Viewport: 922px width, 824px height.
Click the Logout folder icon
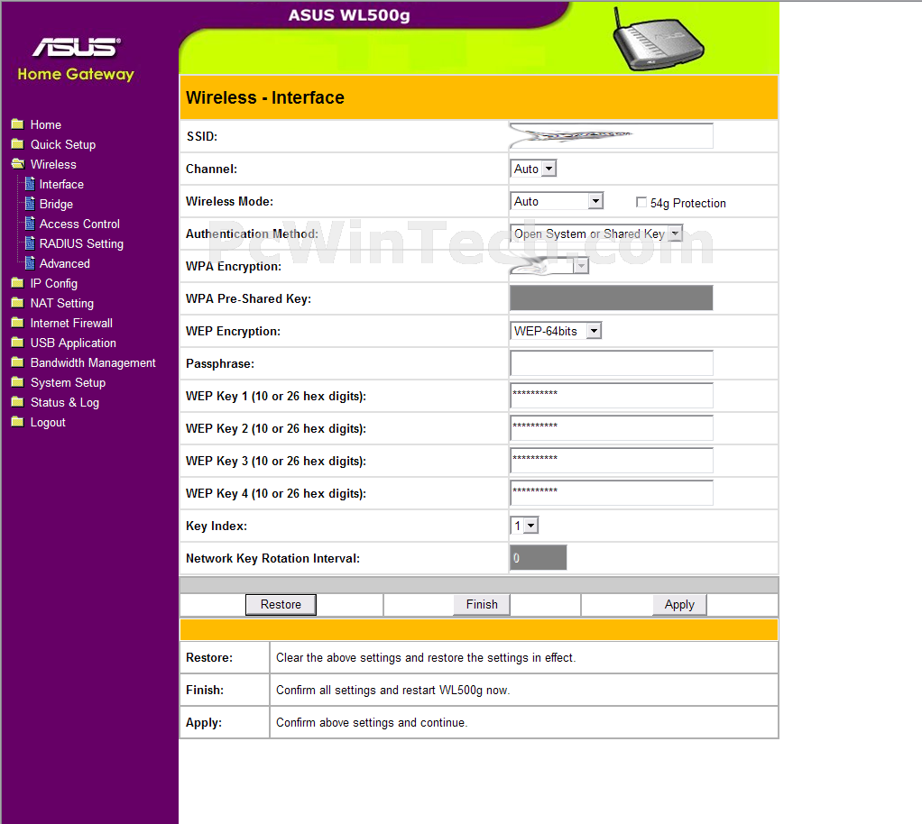(x=18, y=422)
